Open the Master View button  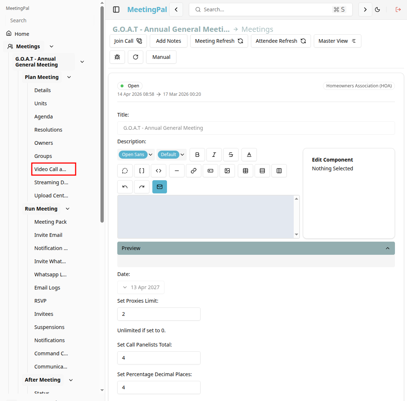pyautogui.click(x=338, y=41)
